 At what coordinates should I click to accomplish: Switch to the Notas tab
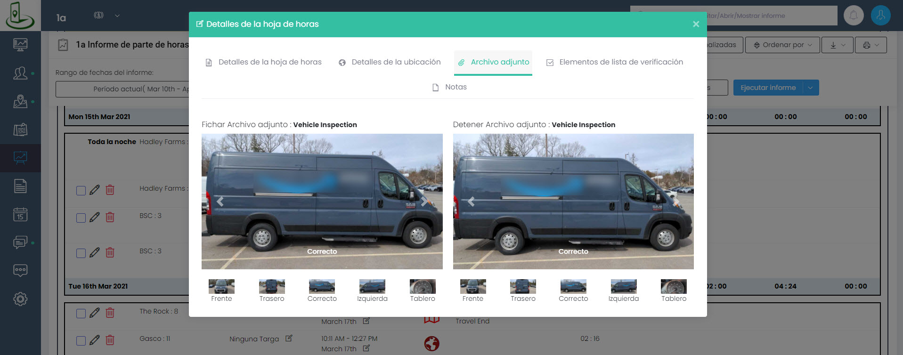pyautogui.click(x=449, y=87)
